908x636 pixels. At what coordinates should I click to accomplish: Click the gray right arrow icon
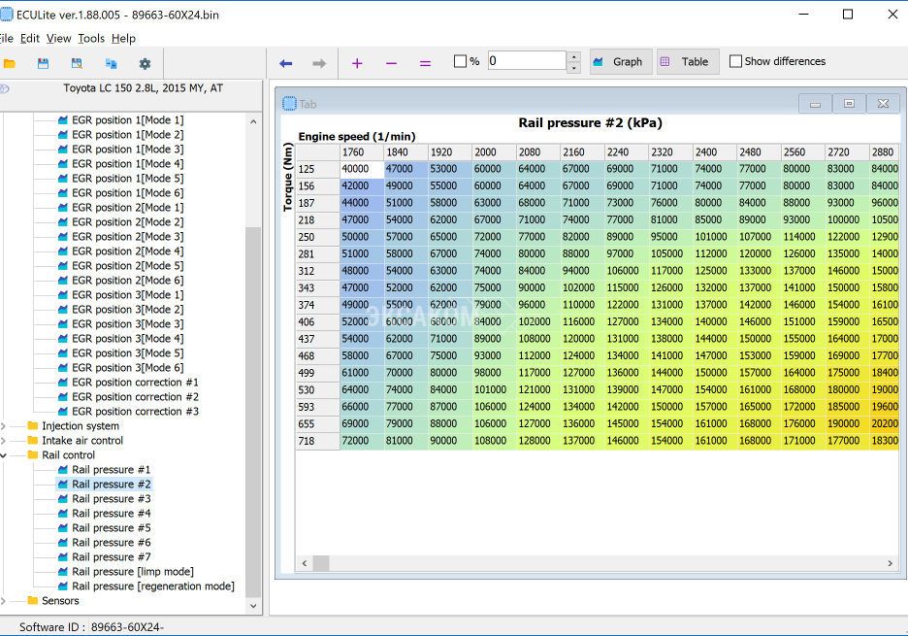tap(319, 63)
